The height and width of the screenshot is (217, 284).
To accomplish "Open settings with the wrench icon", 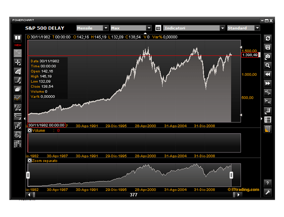I will point(268,192).
